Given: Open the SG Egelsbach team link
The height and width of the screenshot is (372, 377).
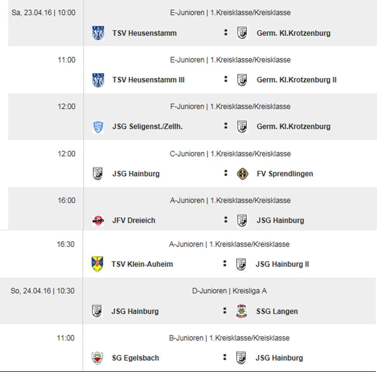Looking at the screenshot, I should [135, 358].
